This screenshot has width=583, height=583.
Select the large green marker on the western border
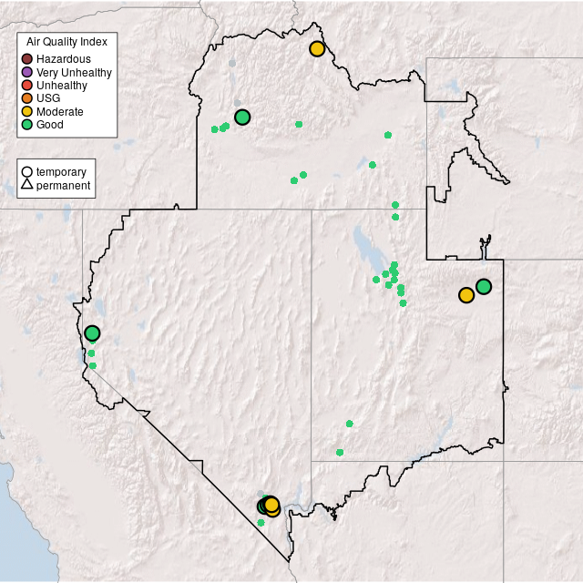coord(92,333)
